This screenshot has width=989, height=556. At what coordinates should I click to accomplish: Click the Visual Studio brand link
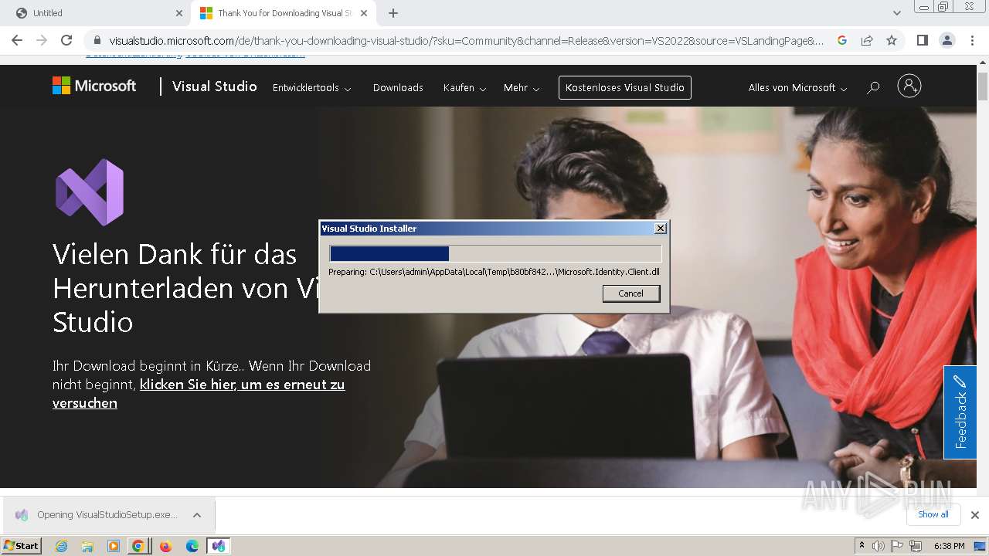pos(214,86)
